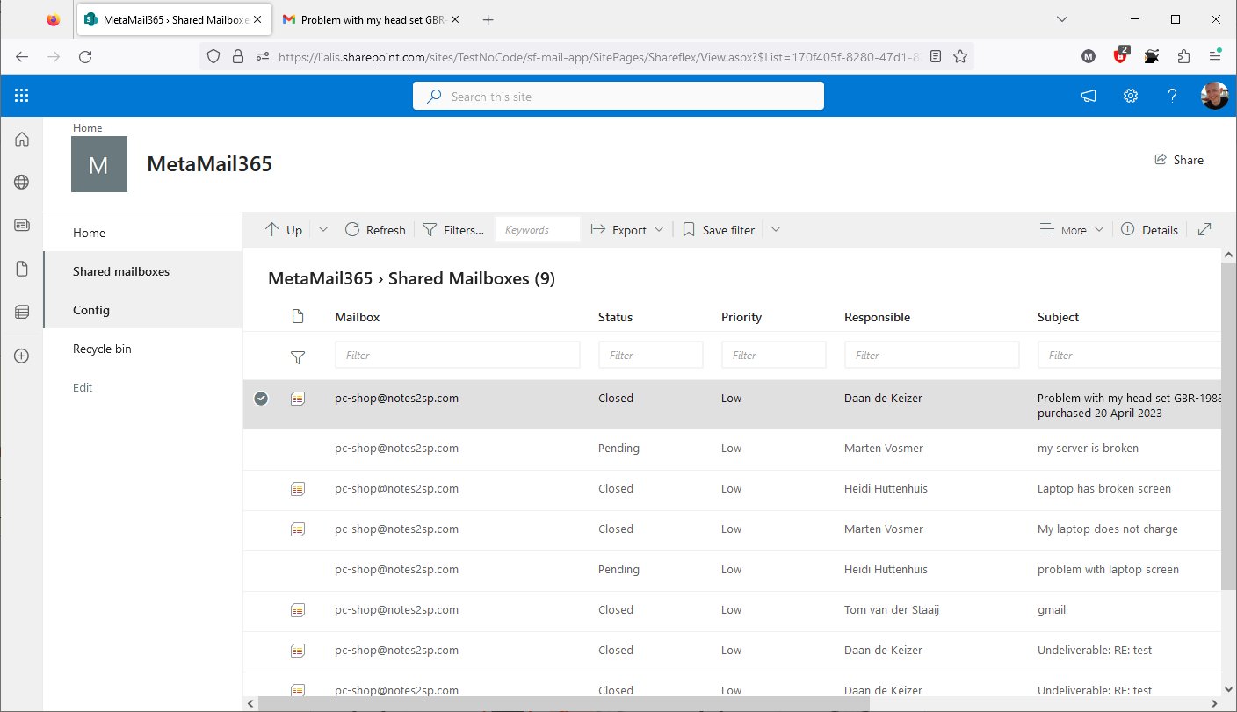Deselect the checked row for head set problem
The image size is (1237, 712).
click(261, 398)
